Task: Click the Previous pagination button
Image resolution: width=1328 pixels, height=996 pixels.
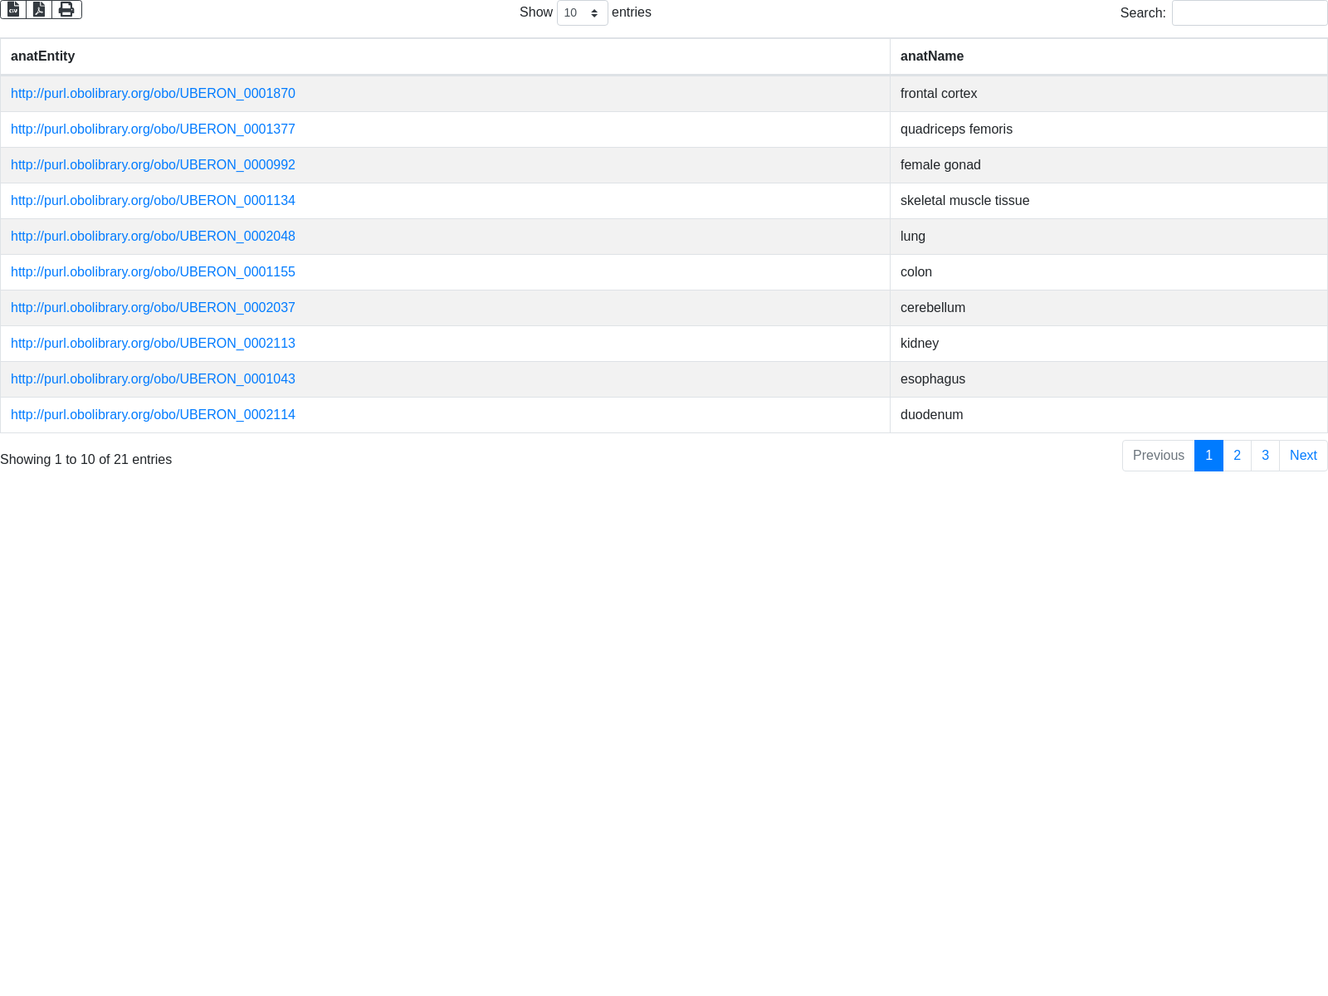Action: pyautogui.click(x=1158, y=456)
